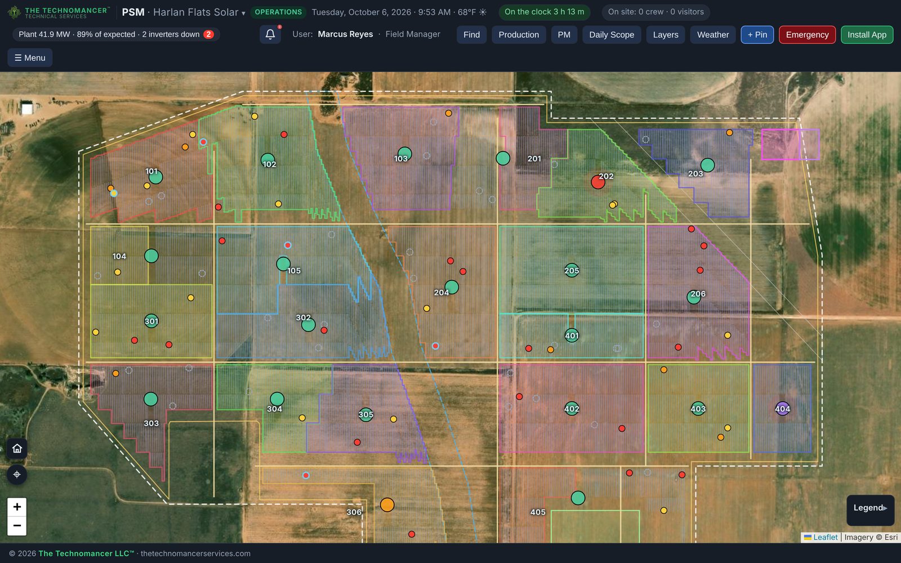
Task: Click the On site crew visitors pill
Action: coord(656,12)
